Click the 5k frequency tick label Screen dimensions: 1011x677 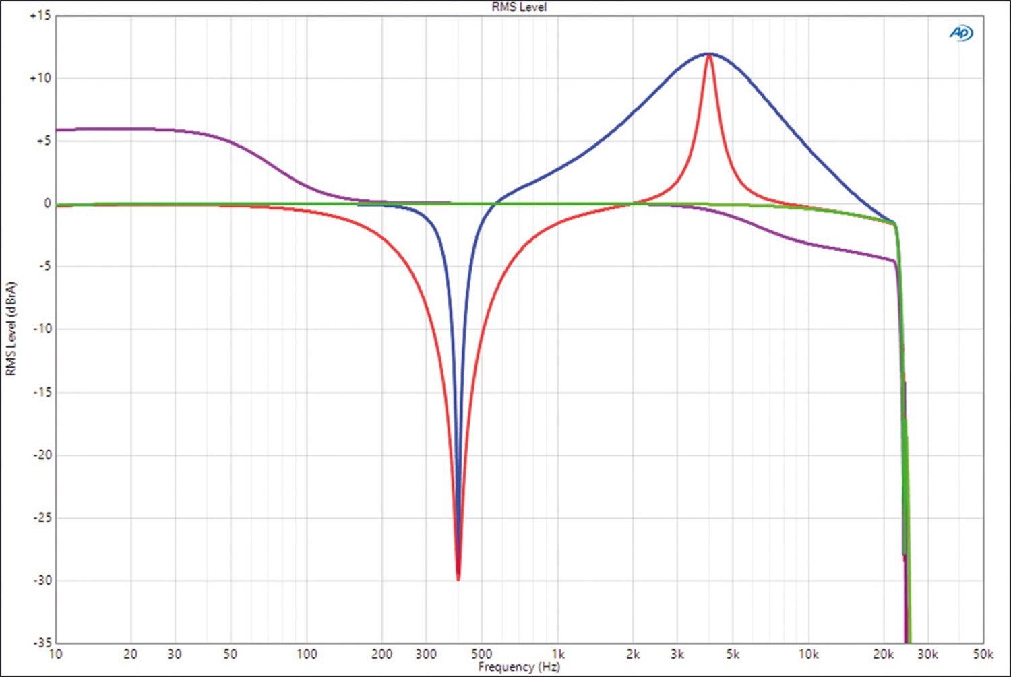click(733, 654)
